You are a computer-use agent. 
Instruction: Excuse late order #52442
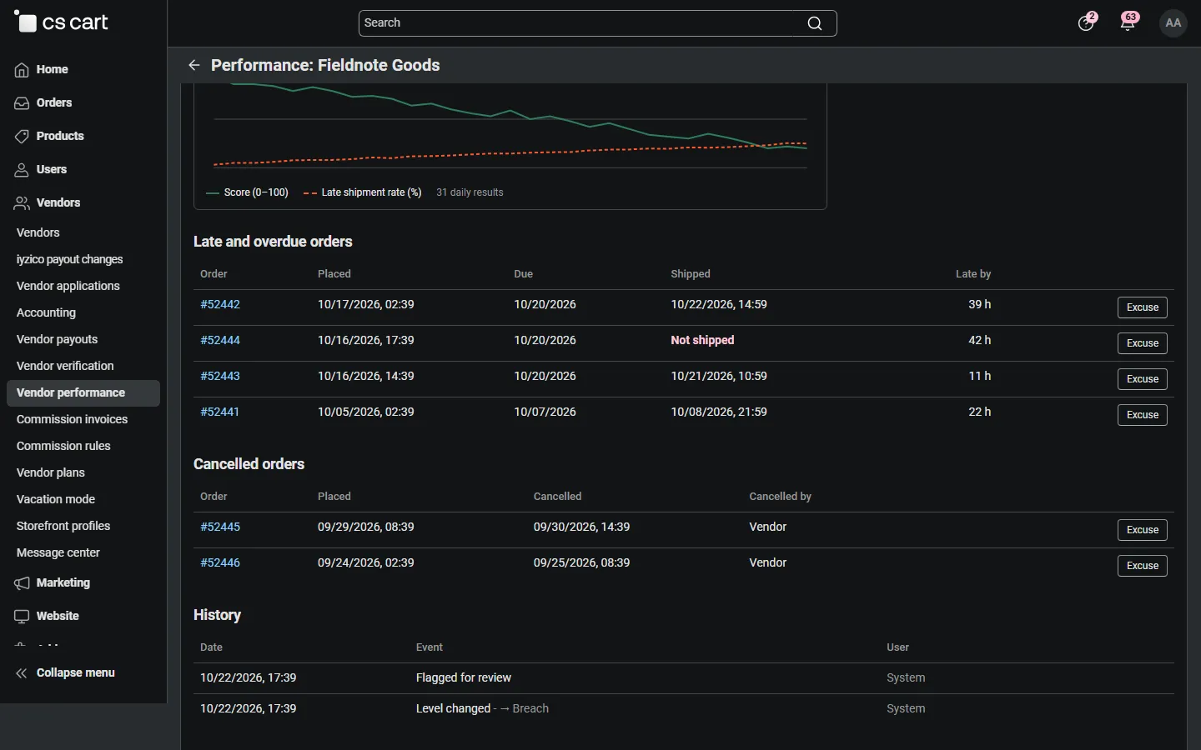point(1143,307)
